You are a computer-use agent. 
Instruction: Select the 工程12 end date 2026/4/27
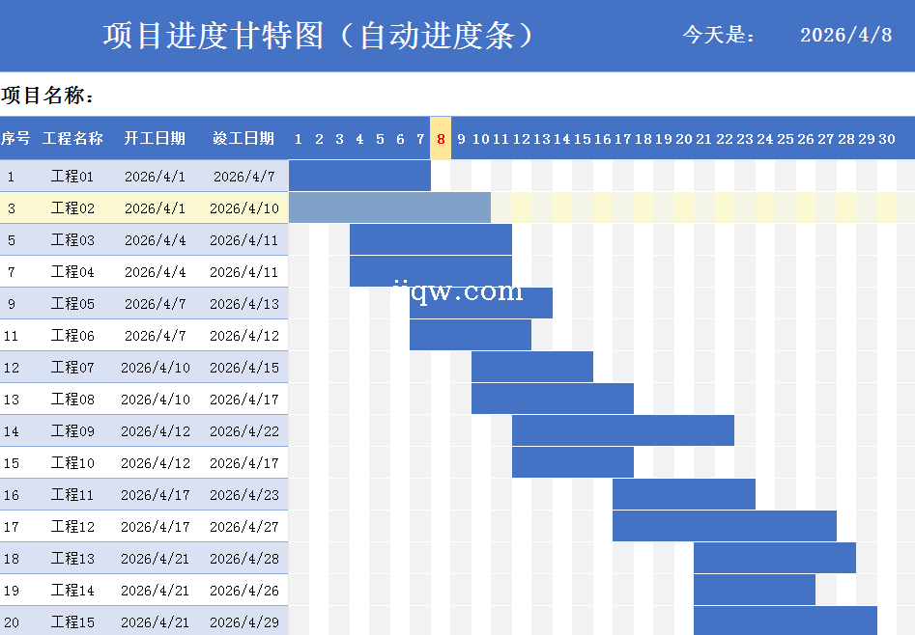[243, 527]
